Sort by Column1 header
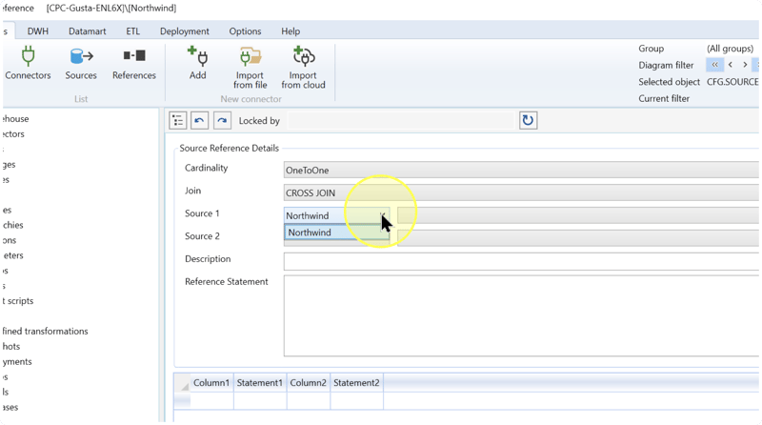This screenshot has height=425, width=762. pos(211,383)
